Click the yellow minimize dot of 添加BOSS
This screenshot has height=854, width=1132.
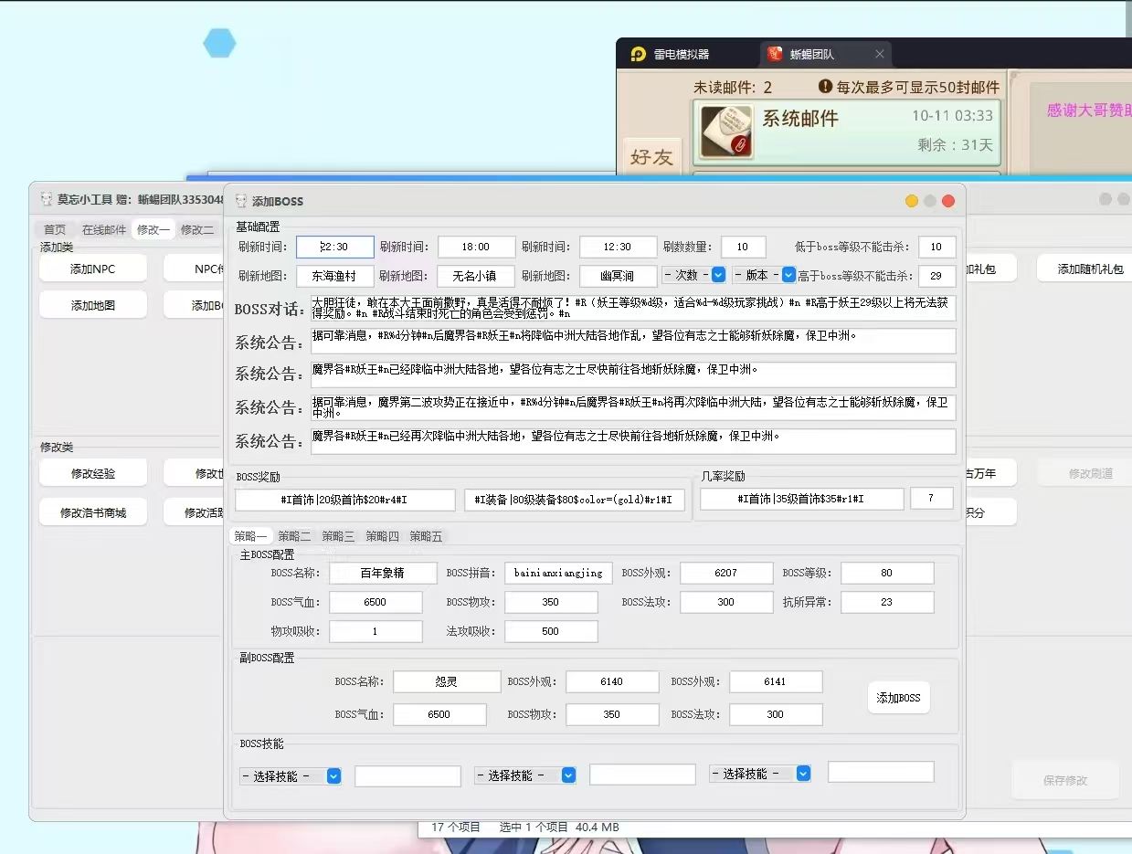click(x=911, y=201)
